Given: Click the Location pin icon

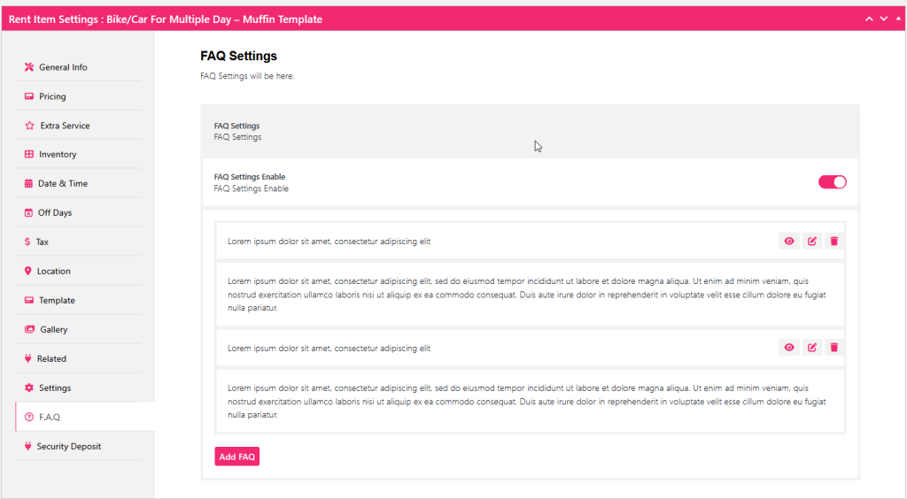Looking at the screenshot, I should point(28,271).
